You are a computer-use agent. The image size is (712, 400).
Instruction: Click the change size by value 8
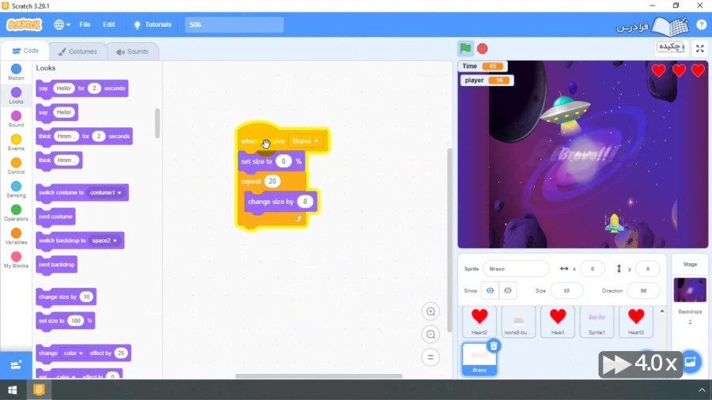click(305, 202)
